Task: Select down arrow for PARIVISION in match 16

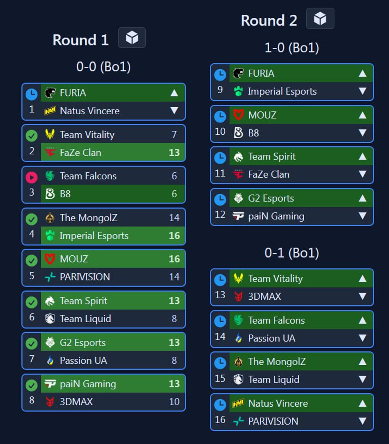Action: pos(362,421)
